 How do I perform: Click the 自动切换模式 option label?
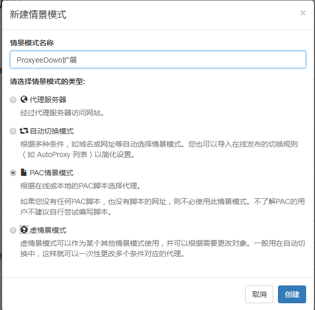tap(52, 131)
